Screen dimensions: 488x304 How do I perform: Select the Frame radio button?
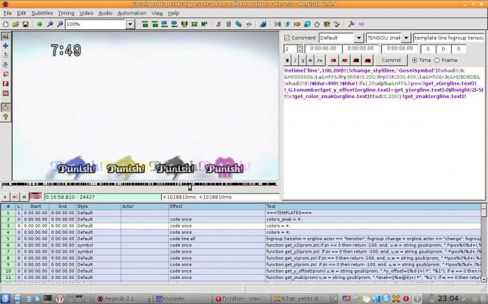437,61
